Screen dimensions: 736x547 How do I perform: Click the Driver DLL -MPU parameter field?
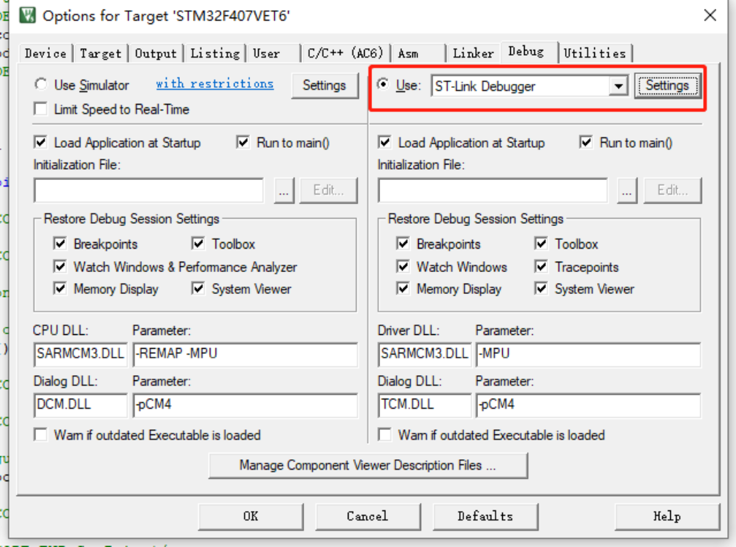pyautogui.click(x=588, y=354)
